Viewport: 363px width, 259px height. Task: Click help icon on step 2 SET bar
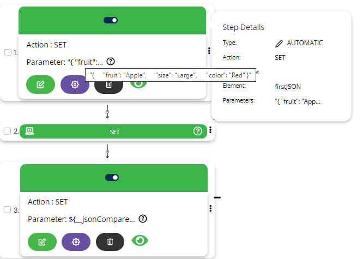197,131
